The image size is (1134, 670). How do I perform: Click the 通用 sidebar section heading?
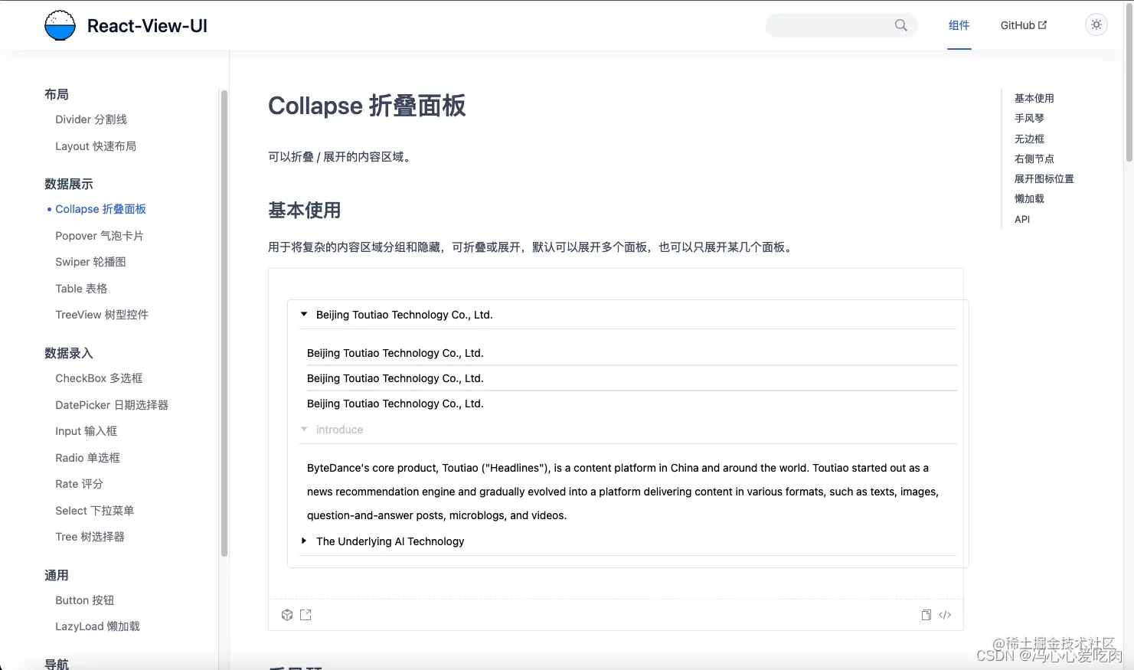click(57, 575)
